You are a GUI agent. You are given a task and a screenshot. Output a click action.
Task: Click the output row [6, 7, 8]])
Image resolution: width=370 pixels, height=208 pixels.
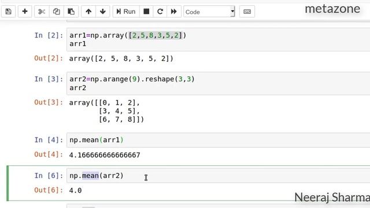pos(121,120)
